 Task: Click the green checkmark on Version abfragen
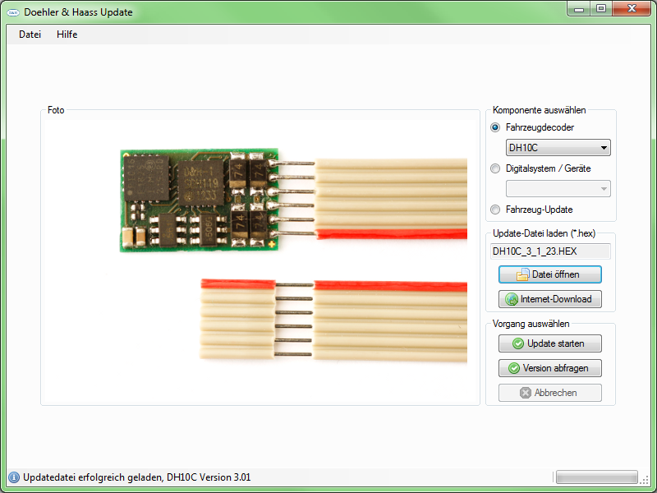click(514, 368)
